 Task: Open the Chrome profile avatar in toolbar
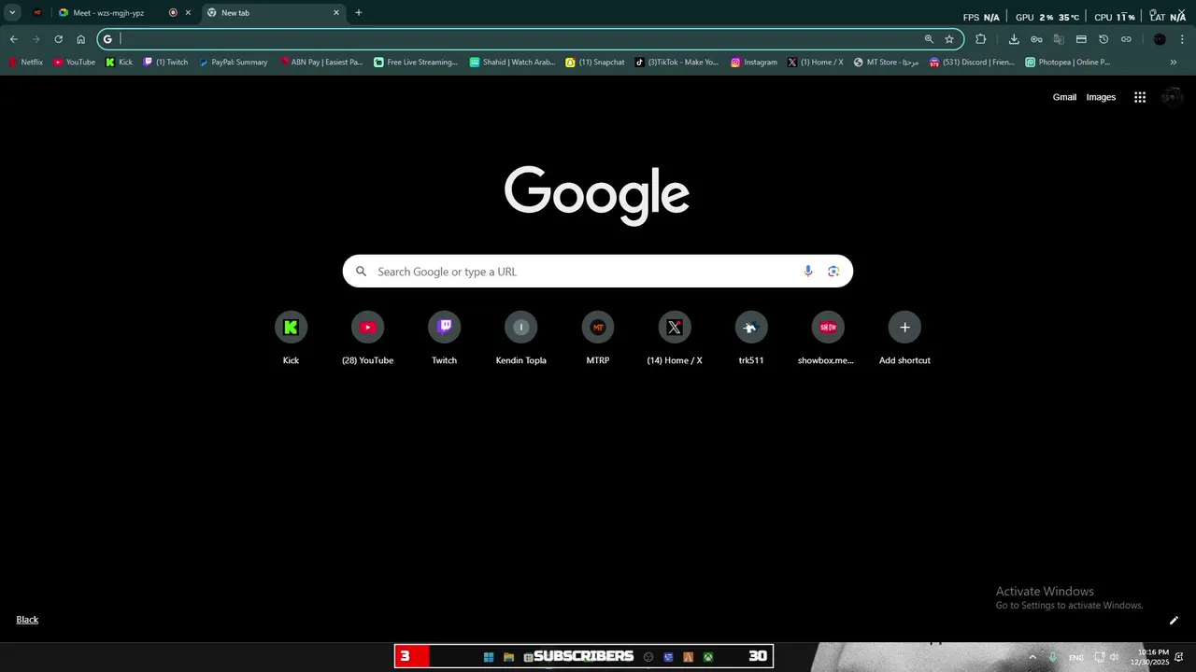point(1160,39)
